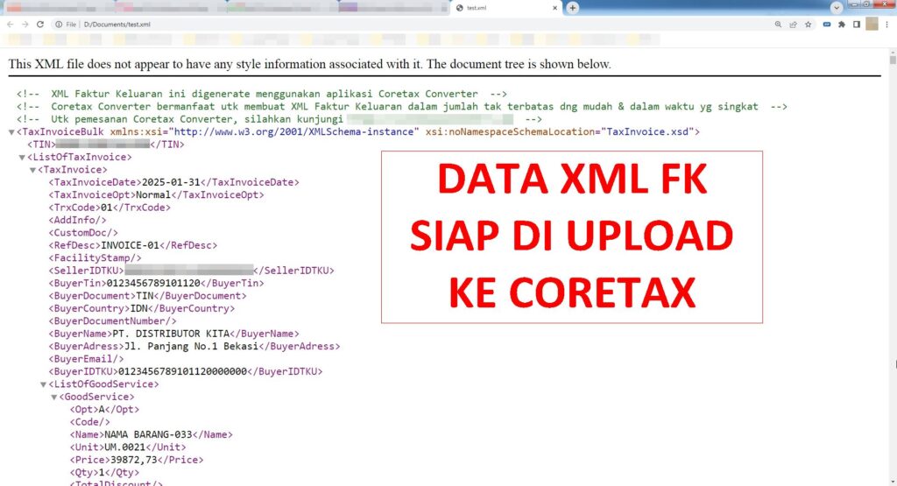Click the scrollbar down arrow
Image resolution: width=897 pixels, height=486 pixels.
pos(893,482)
